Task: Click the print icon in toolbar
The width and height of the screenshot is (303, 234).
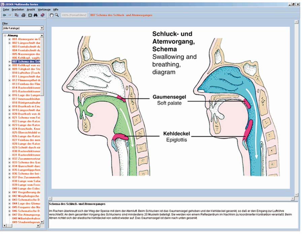Action: pyautogui.click(x=23, y=15)
